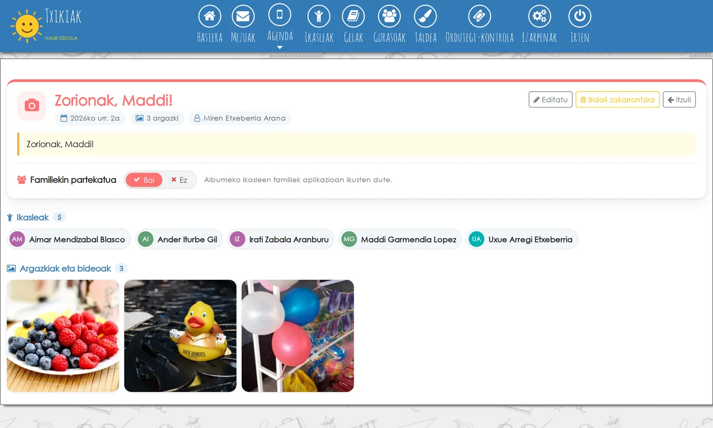Screen dimensions: 713x428
Task: Open the balloons photo thumbnail
Action: click(x=297, y=336)
